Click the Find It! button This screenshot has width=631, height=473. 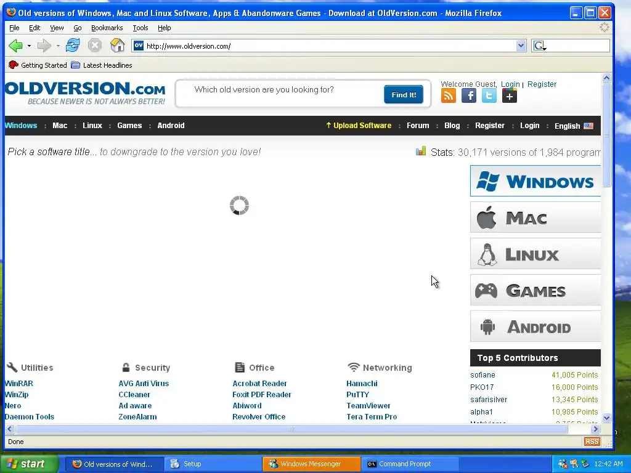pos(404,94)
